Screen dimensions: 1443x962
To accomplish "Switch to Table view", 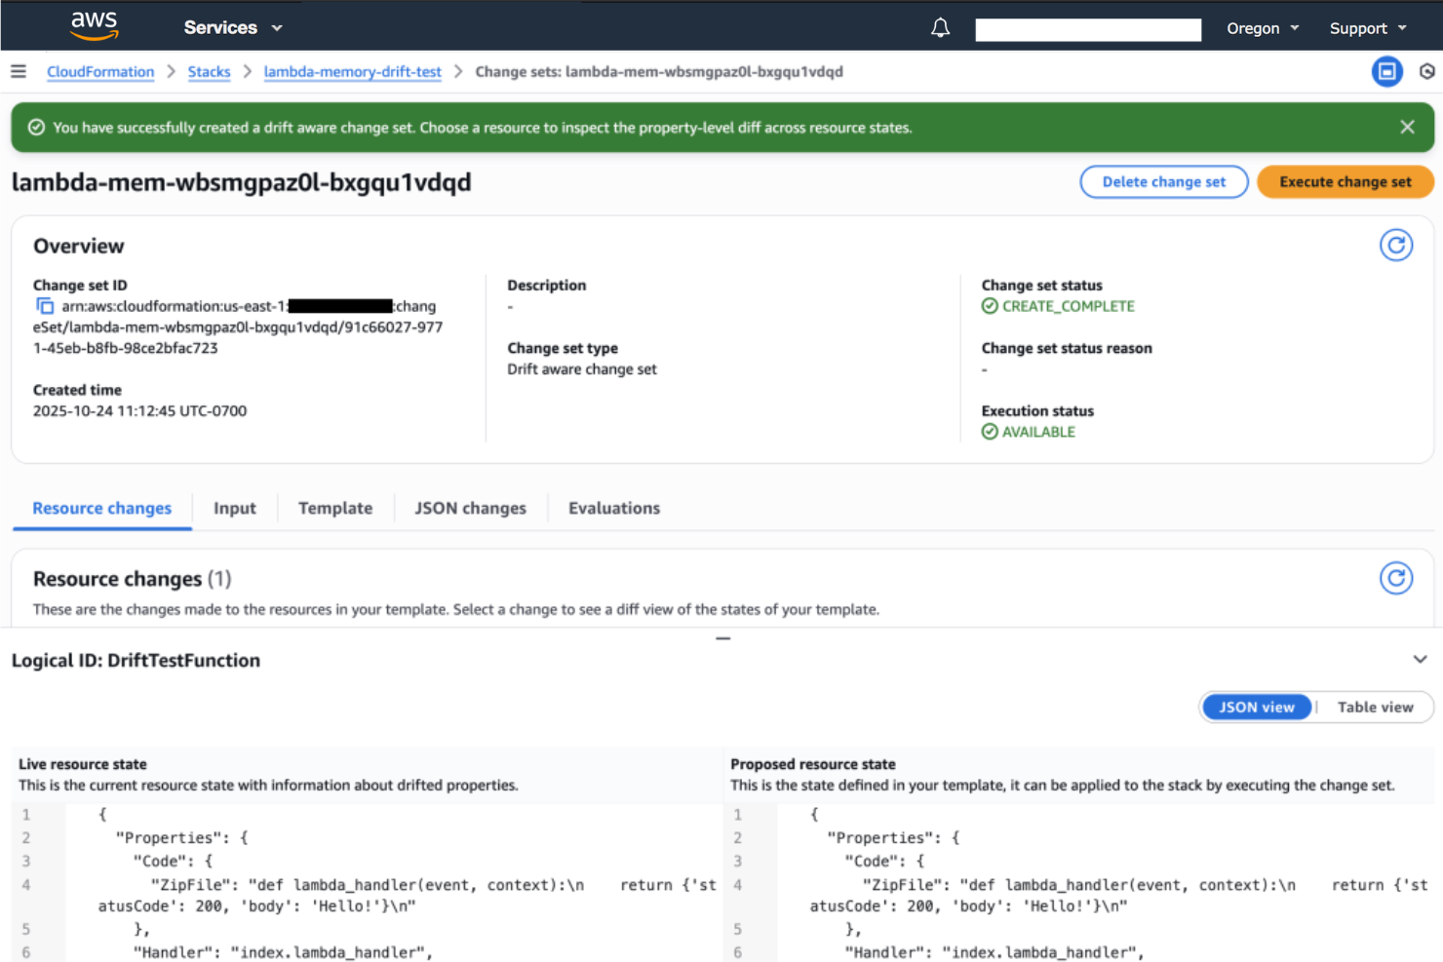I will [1375, 707].
